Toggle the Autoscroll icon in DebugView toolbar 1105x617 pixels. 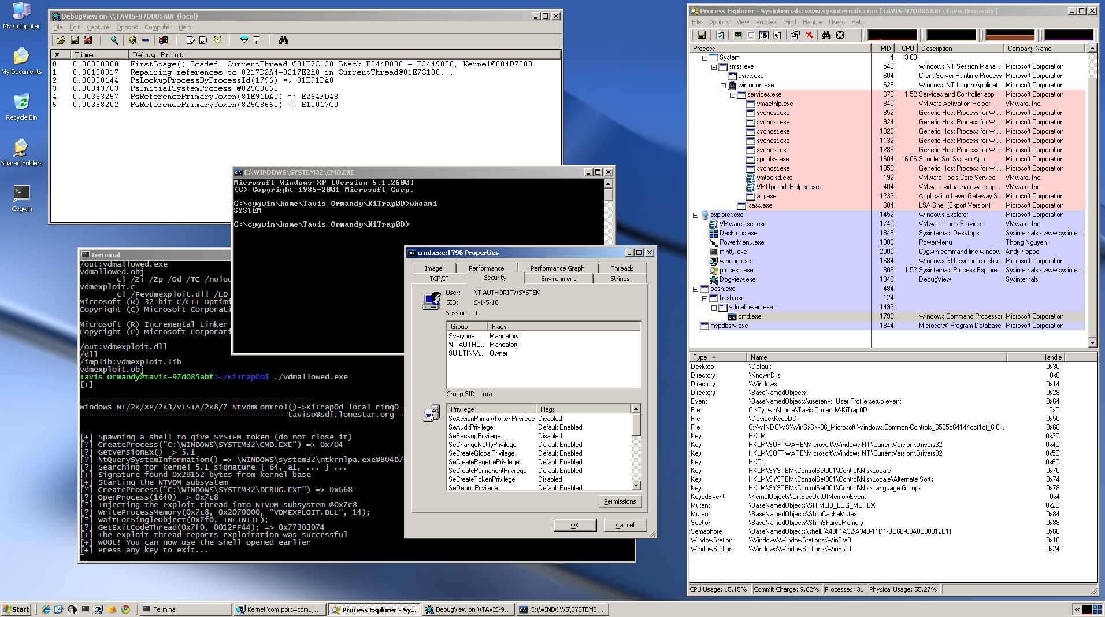[x=203, y=40]
